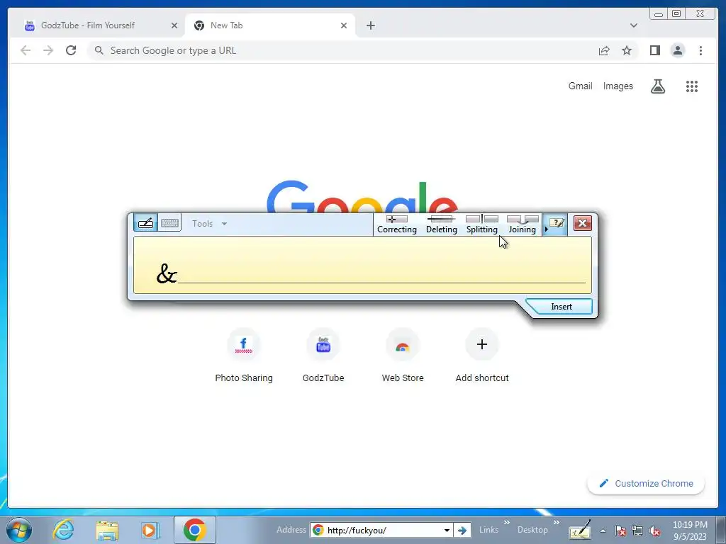Play the Deleting gesture demo
This screenshot has width=726, height=544.
click(x=441, y=225)
